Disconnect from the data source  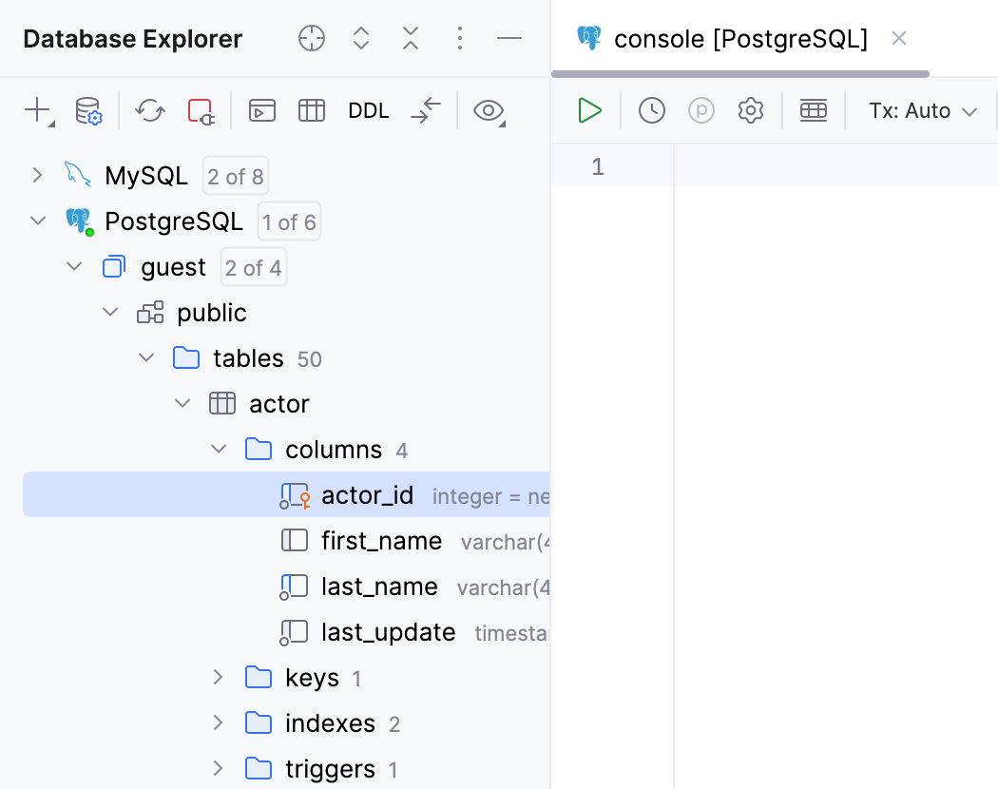201,110
